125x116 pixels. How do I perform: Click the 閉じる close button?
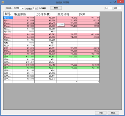point(113,113)
